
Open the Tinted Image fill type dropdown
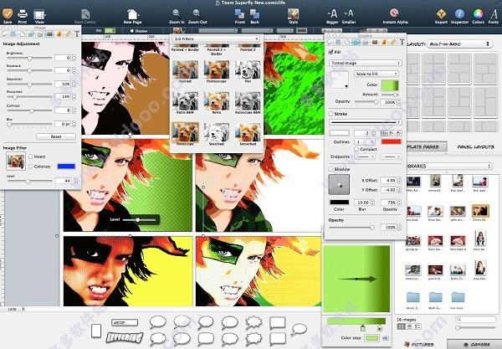366,63
